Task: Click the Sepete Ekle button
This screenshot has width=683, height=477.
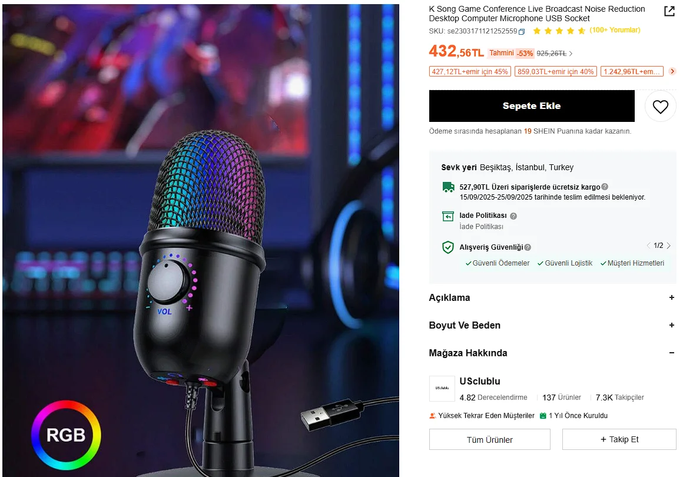Action: coord(532,106)
